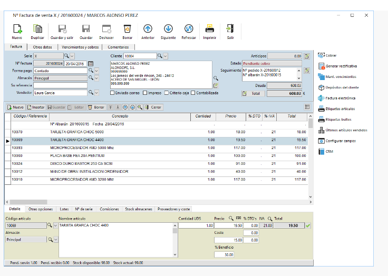Click the calendar icon beside invoice date
Screen dimensions: 388x276
click(x=91, y=64)
